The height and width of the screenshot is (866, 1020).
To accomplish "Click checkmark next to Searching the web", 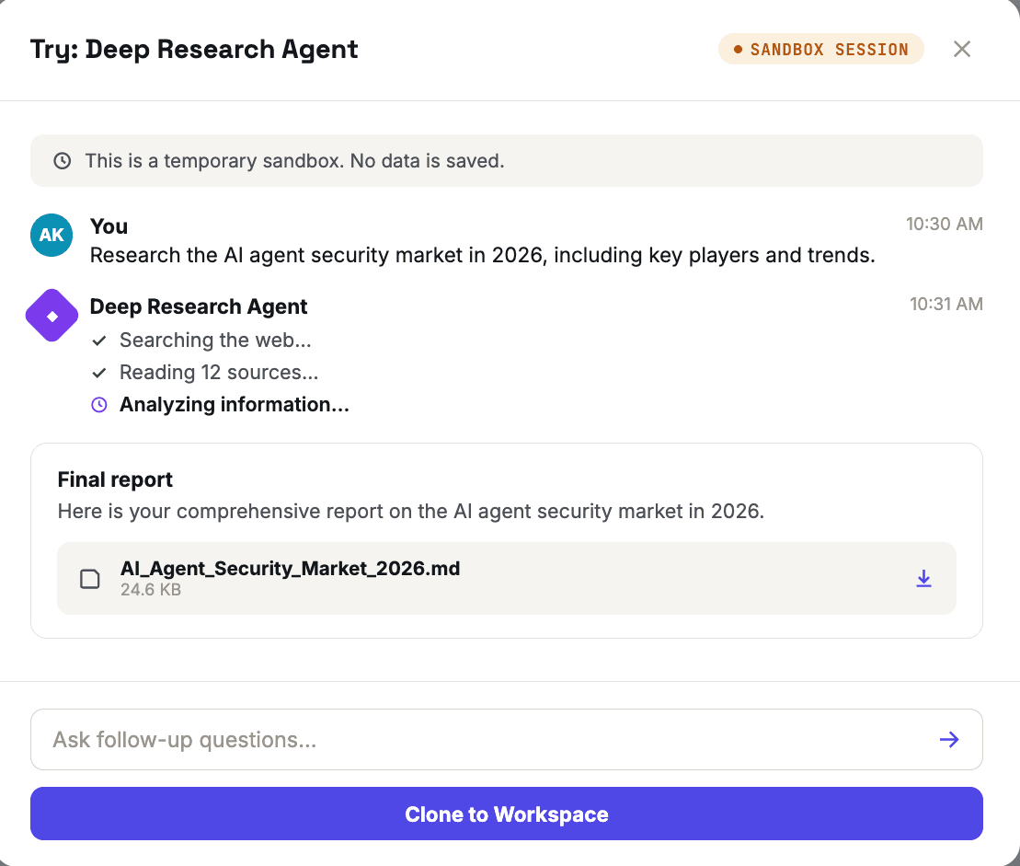I will click(x=99, y=341).
